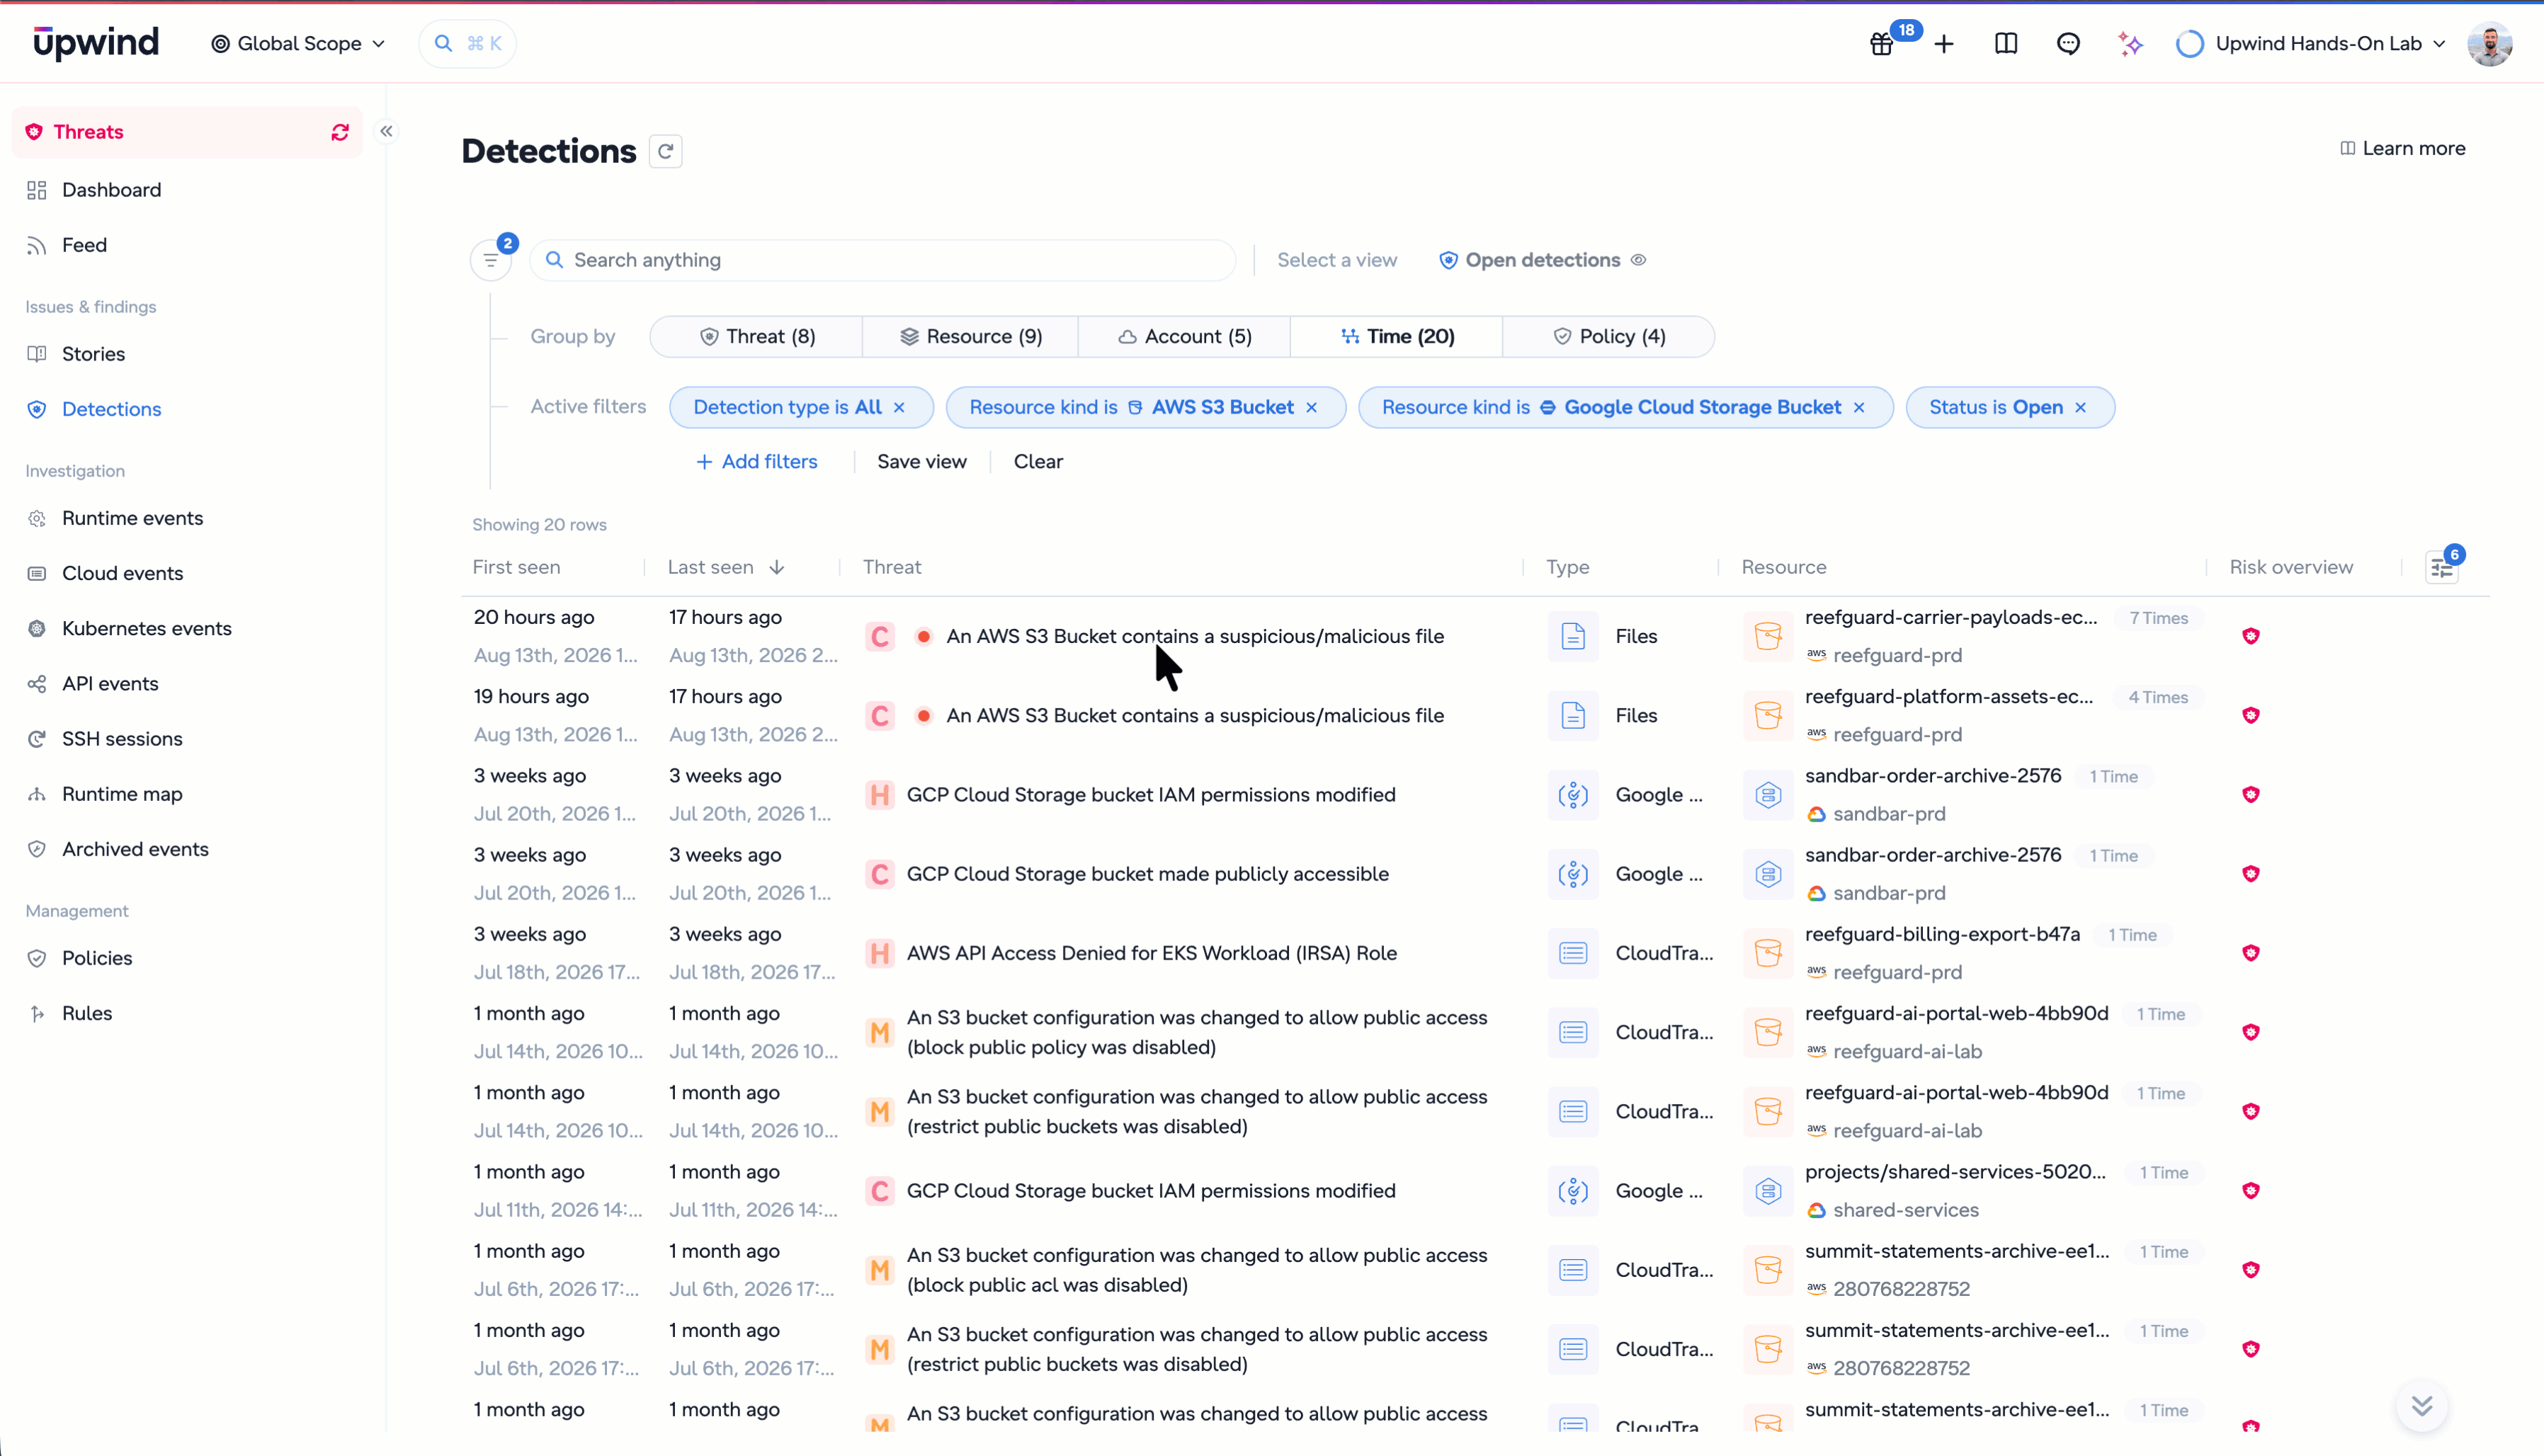Open the Learn more link

(x=2402, y=149)
